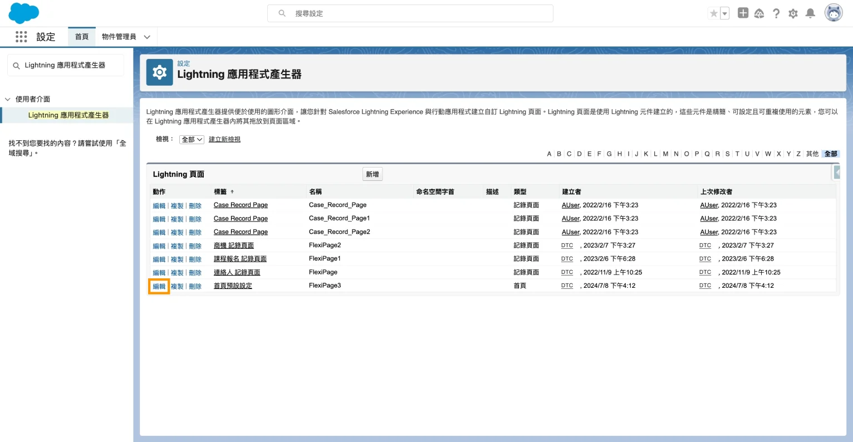
Task: Click 複製 for Case_Record_Page1 row
Action: (x=177, y=219)
